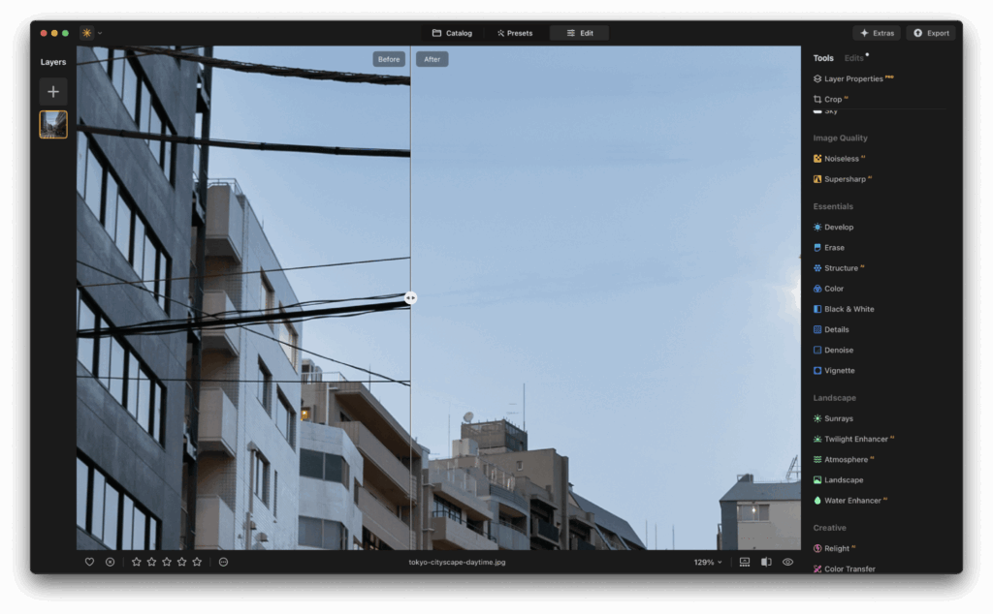Select the Atmosphere AI tool
The height and width of the screenshot is (614, 993).
(x=847, y=458)
